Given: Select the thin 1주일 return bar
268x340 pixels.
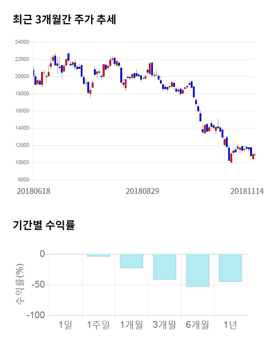Looking at the screenshot, I should point(98,255).
